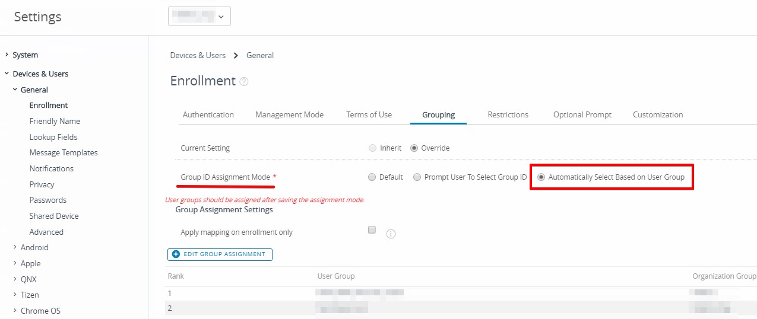The image size is (757, 319).
Task: Open Privacy settings in sidebar
Action: point(42,185)
